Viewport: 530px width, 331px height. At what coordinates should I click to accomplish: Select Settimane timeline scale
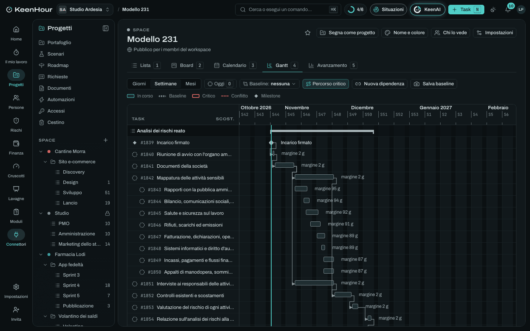166,84
